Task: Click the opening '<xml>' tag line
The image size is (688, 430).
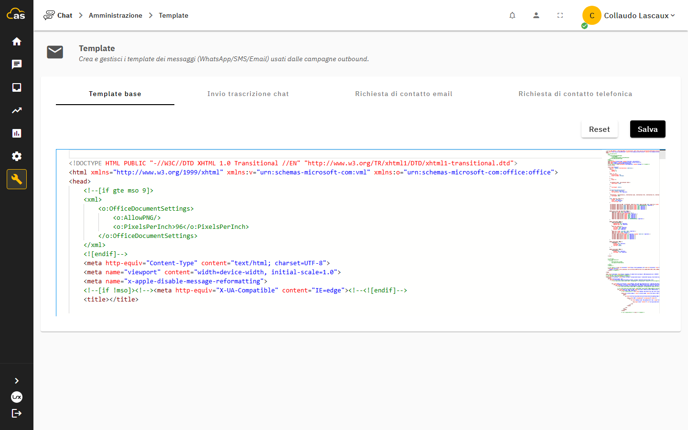Action: coord(93,199)
